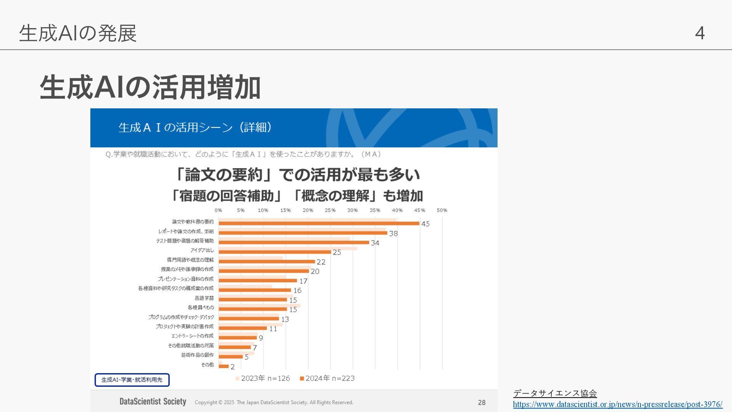Screen dimensions: 732x412
Task: Click the orange bar labeled 38
Action: click(x=303, y=233)
